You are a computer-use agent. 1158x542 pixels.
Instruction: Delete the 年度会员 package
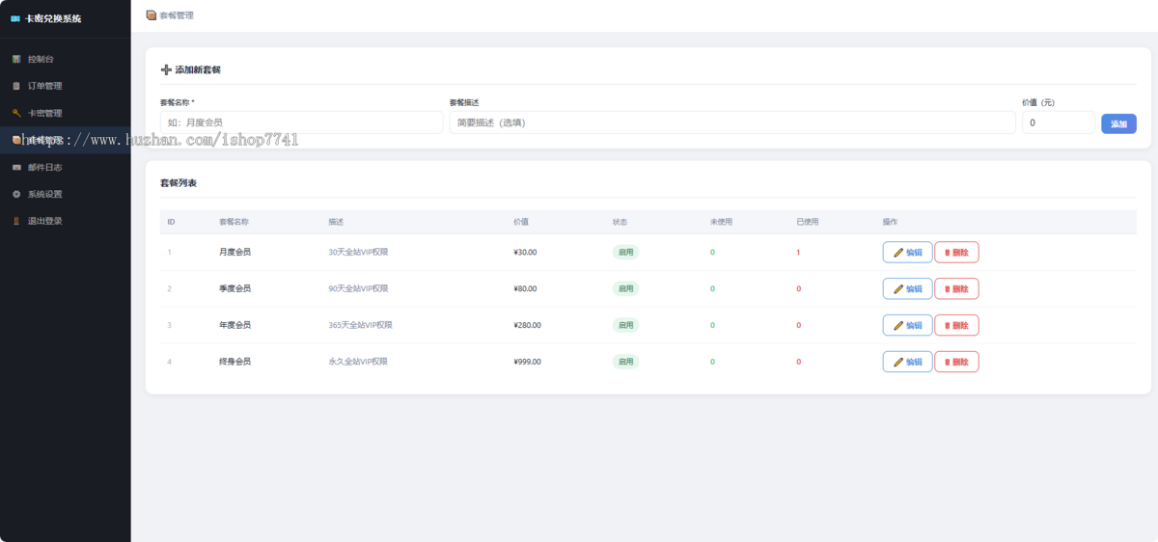pos(956,325)
